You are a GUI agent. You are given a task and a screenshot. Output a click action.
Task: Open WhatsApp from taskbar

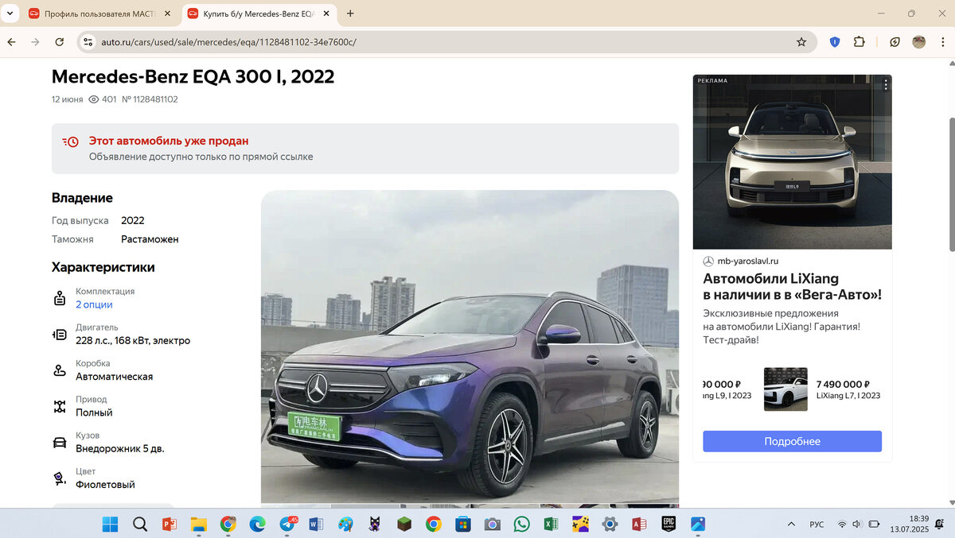click(x=521, y=524)
